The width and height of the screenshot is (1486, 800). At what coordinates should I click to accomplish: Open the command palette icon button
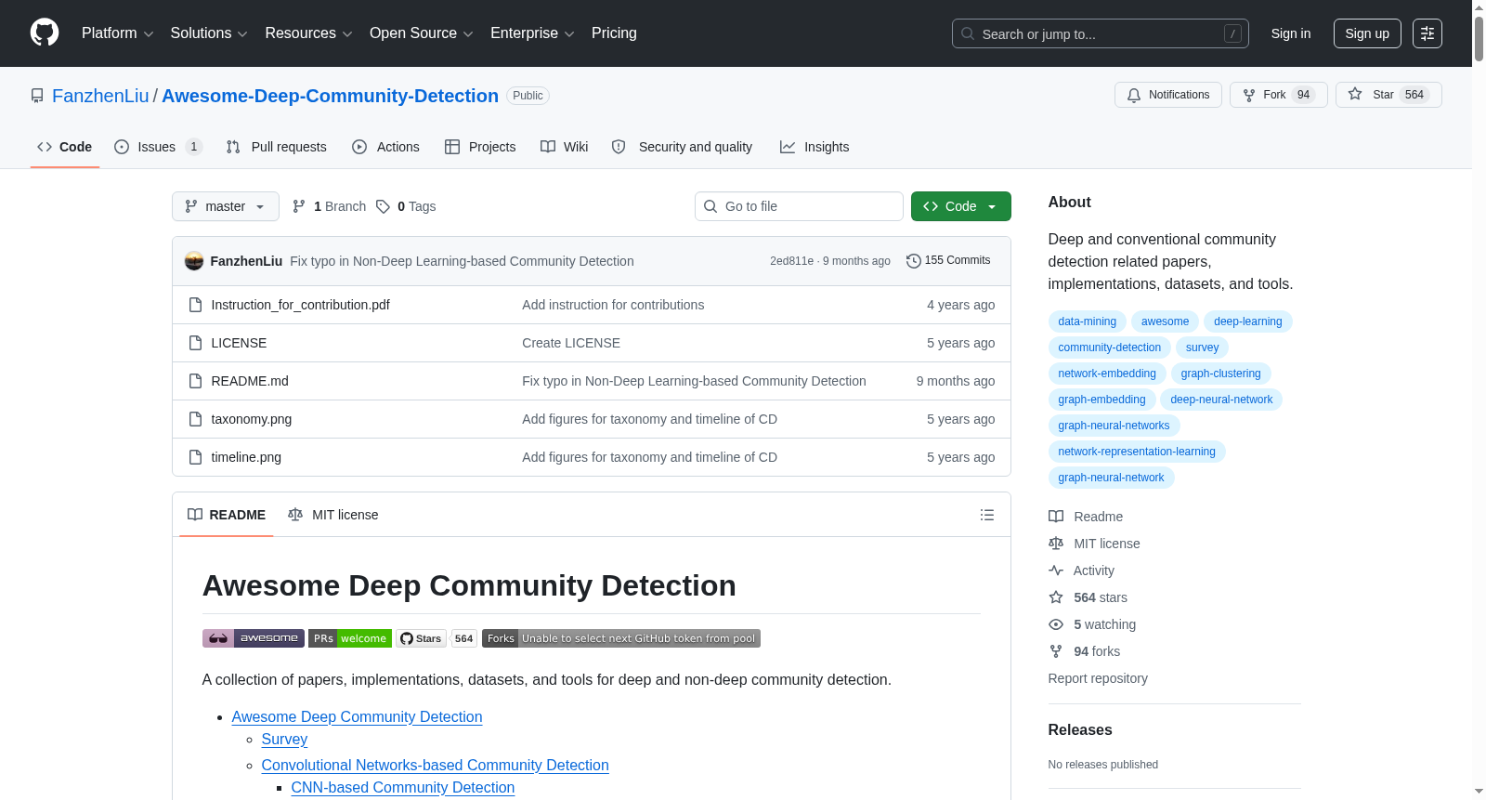coord(1427,33)
